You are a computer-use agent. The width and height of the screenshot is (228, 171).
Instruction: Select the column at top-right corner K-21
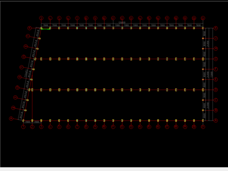203,28
